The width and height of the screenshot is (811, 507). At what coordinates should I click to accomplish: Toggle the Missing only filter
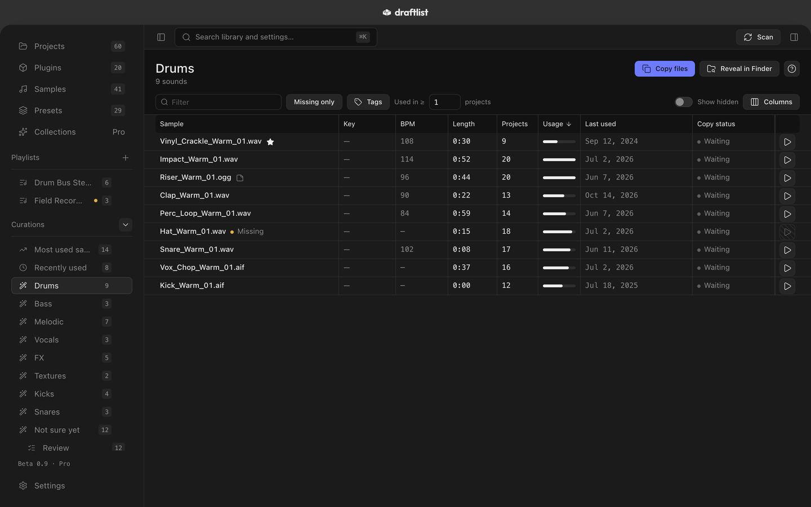(314, 102)
